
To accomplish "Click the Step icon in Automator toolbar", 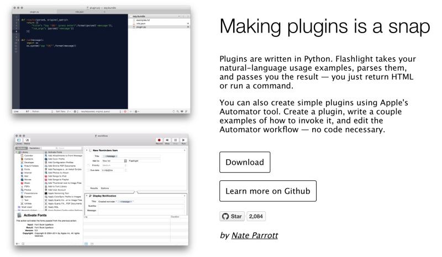I will click(x=167, y=140).
